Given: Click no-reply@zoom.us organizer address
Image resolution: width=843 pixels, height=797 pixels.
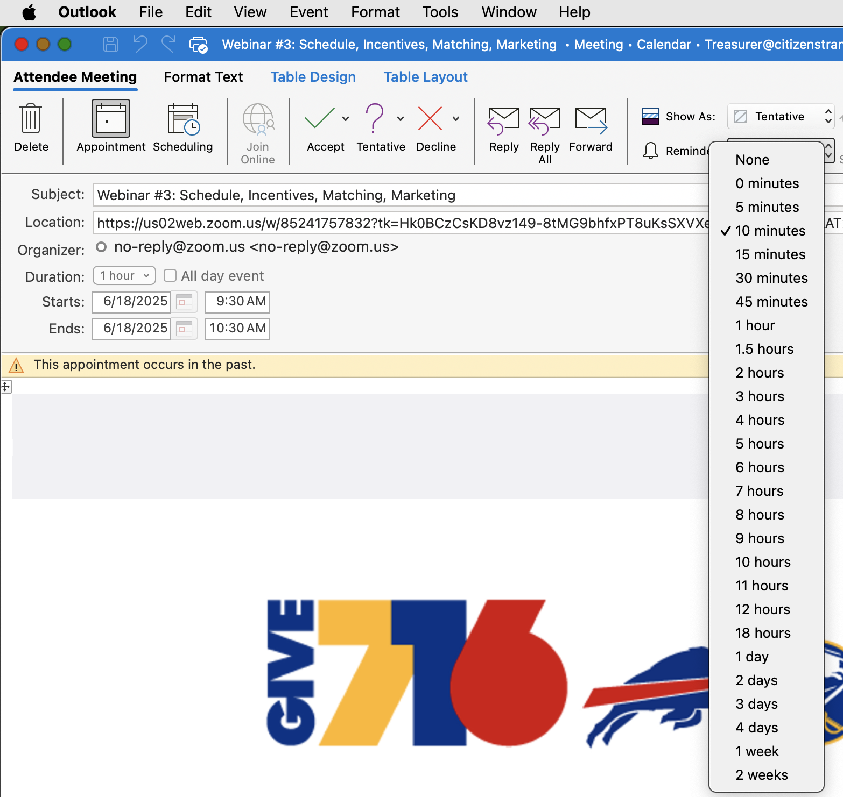Looking at the screenshot, I should [256, 247].
